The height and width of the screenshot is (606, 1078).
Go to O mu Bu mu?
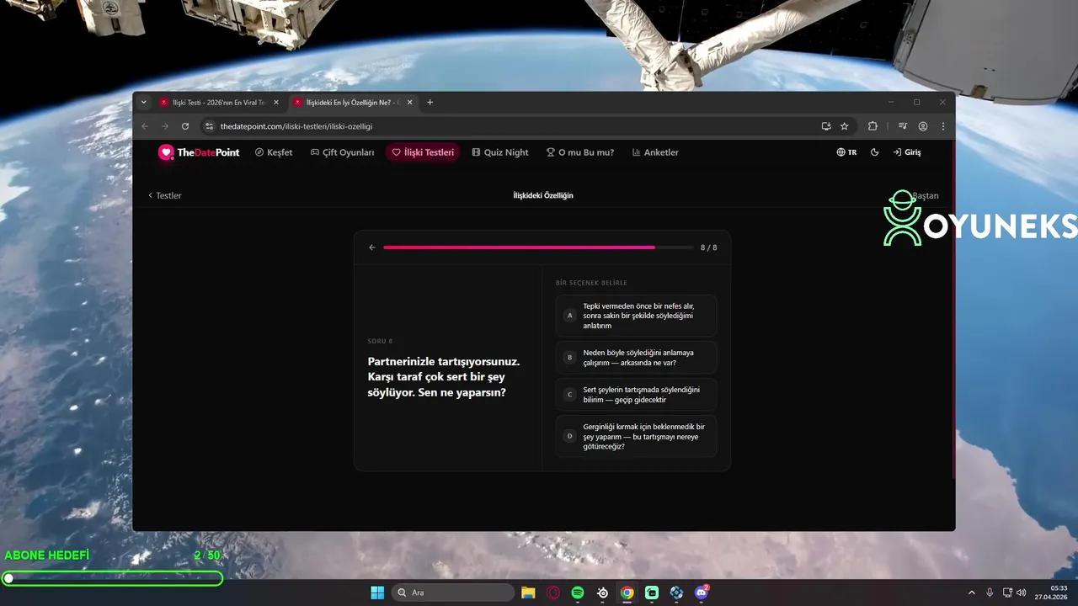point(580,152)
